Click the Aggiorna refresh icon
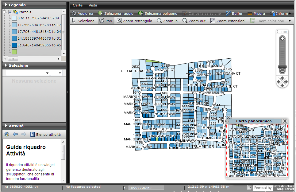The width and height of the screenshot is (296, 192). pyautogui.click(x=74, y=14)
